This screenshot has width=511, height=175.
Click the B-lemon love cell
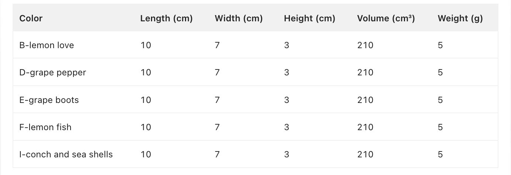[x=47, y=45]
